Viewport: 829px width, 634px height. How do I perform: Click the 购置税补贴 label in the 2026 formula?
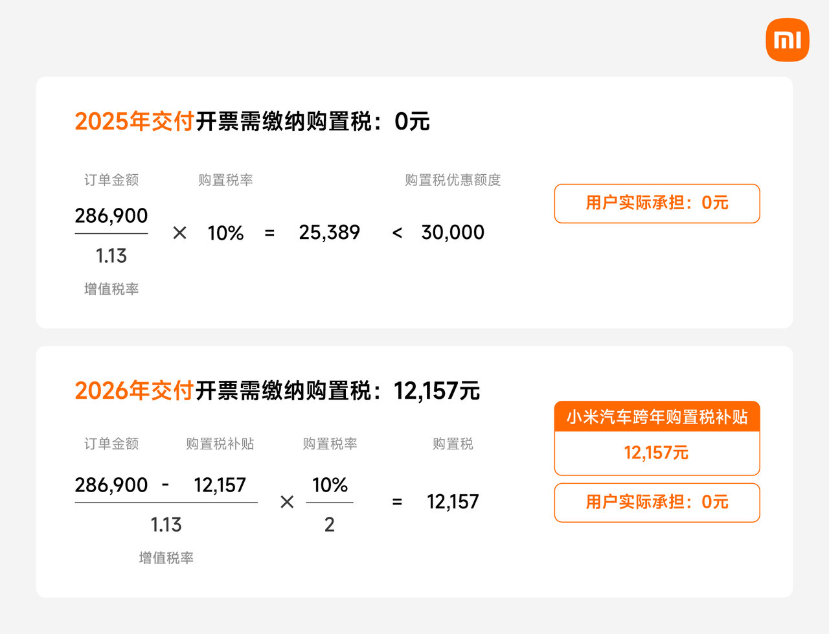(220, 444)
